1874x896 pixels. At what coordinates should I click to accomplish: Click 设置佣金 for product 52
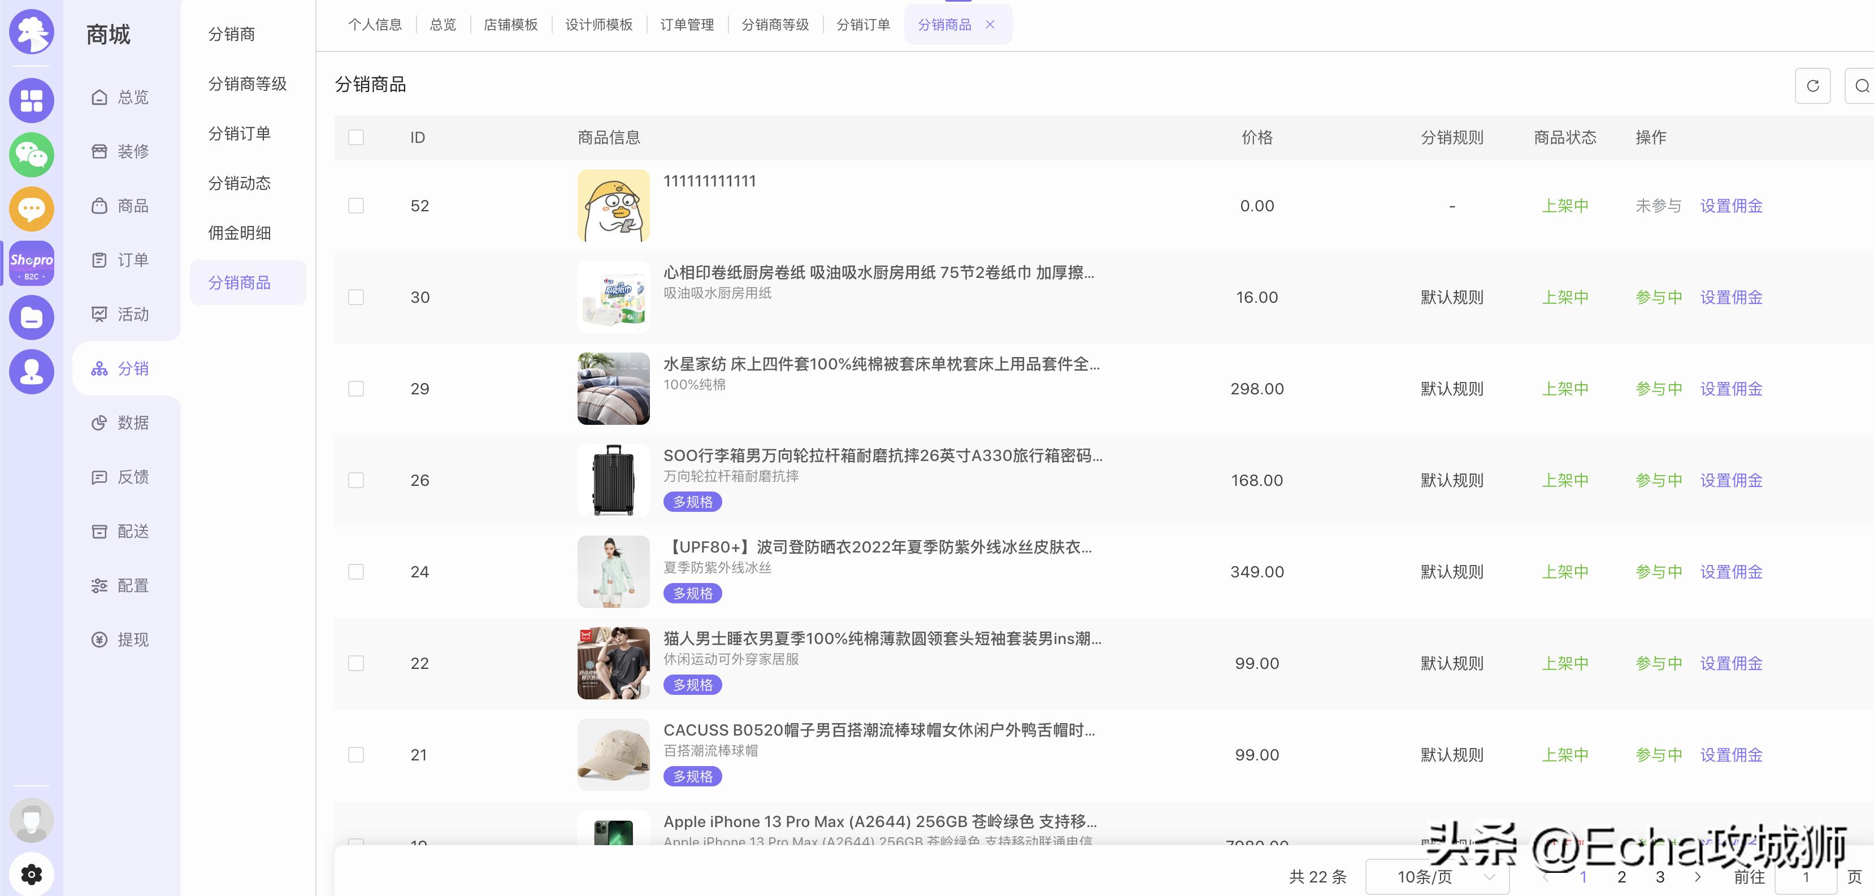pos(1732,206)
